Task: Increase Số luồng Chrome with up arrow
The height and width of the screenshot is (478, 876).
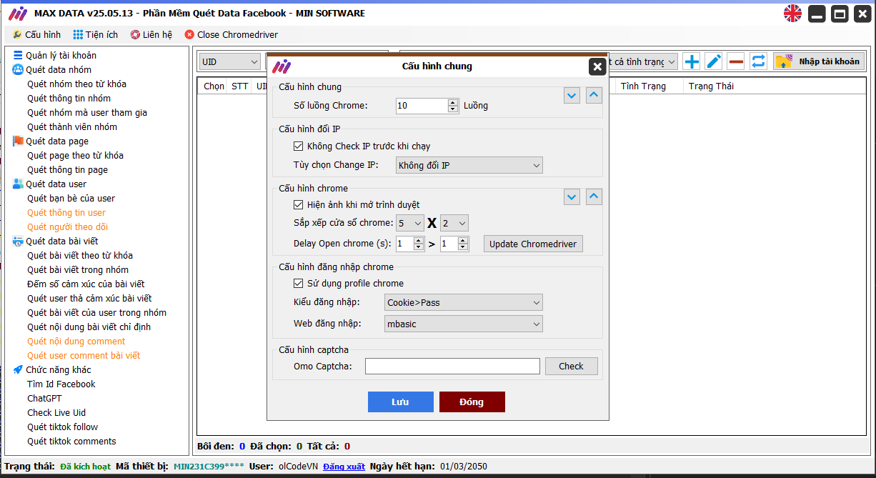Action: point(453,102)
